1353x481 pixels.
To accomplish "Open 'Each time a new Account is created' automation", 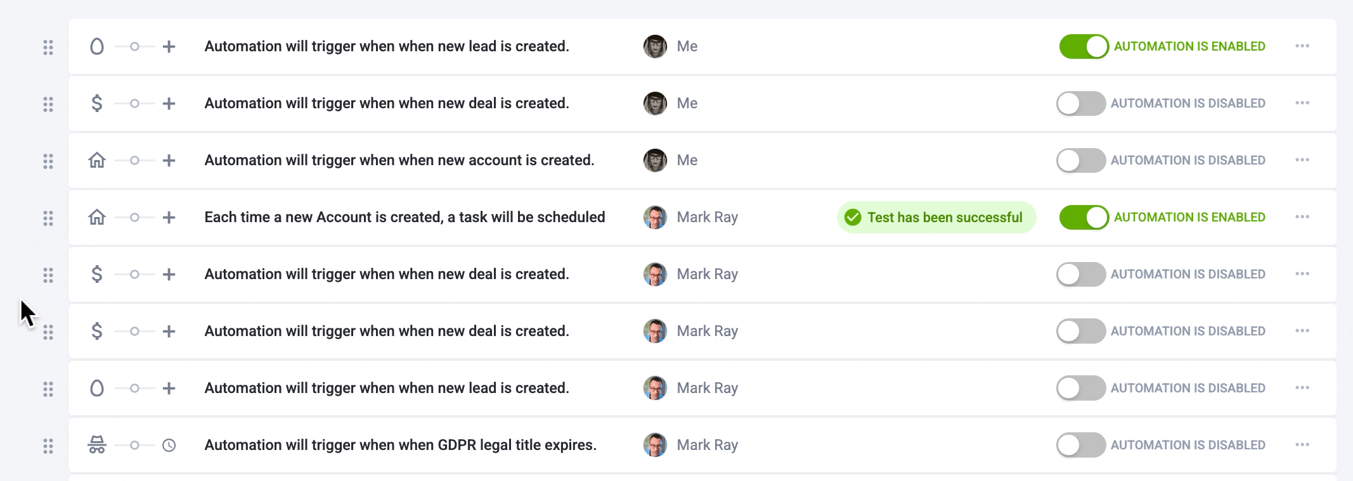I will tap(405, 217).
